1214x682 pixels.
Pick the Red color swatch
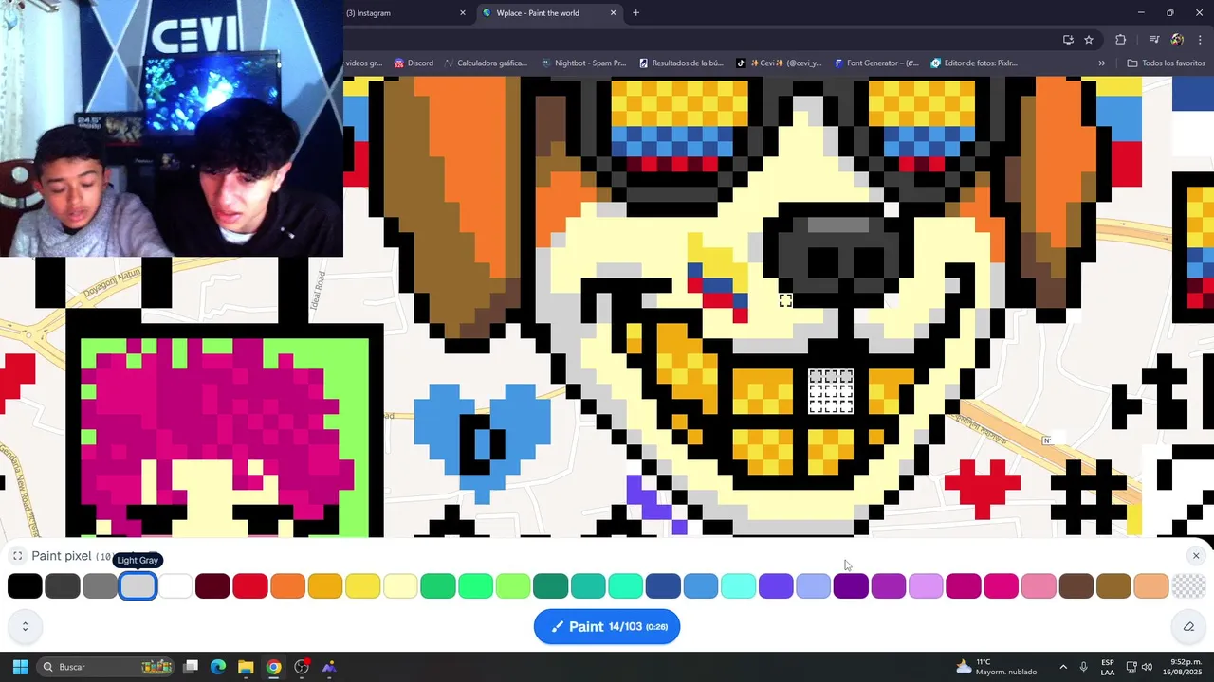[250, 586]
